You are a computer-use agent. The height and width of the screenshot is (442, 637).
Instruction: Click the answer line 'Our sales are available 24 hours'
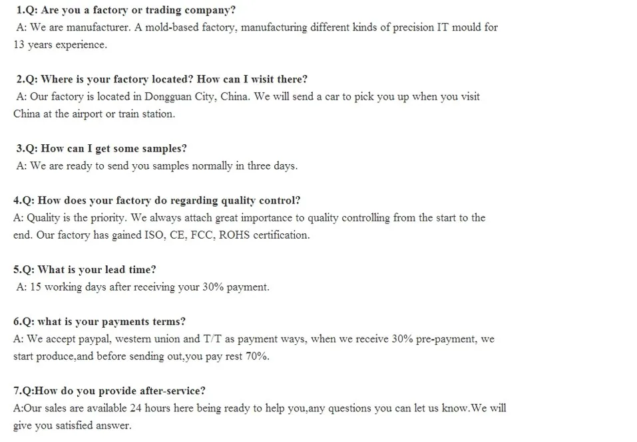pyautogui.click(x=260, y=408)
